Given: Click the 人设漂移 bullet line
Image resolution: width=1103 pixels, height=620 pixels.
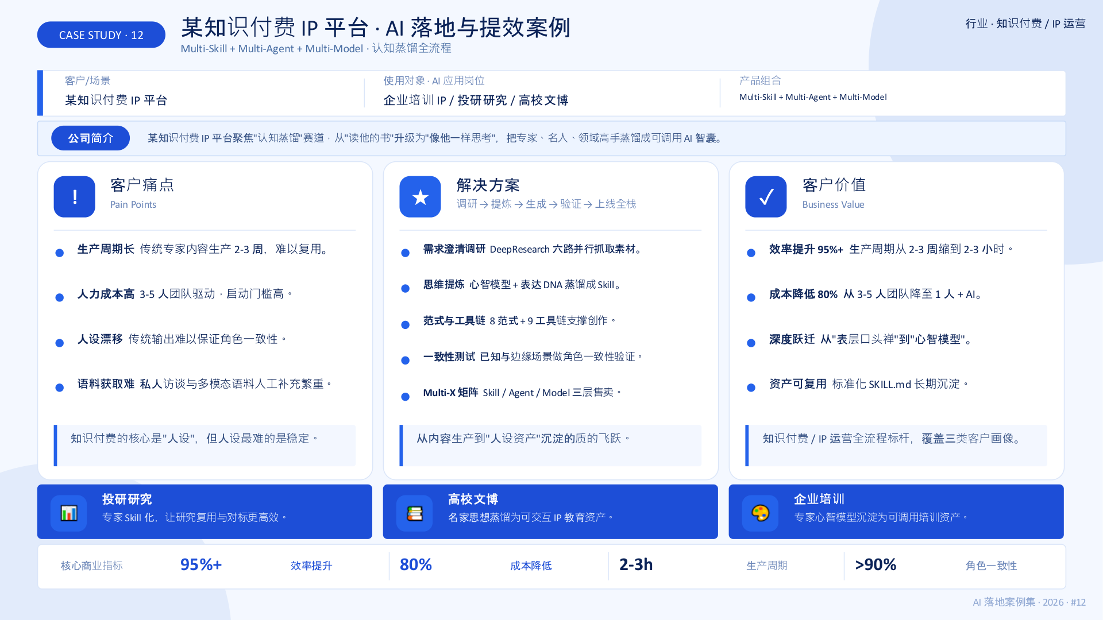Looking at the screenshot, I should point(182,339).
